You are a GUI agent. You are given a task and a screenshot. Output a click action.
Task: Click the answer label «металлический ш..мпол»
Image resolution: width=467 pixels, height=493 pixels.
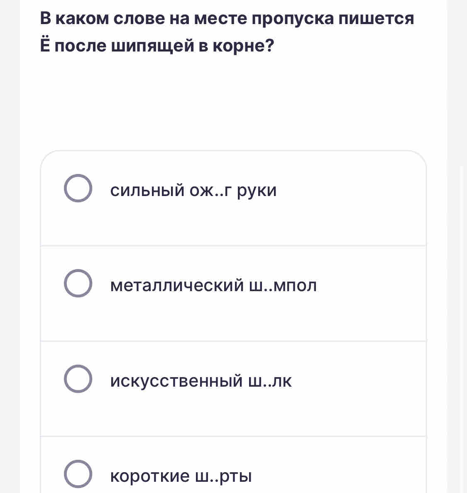tap(213, 285)
